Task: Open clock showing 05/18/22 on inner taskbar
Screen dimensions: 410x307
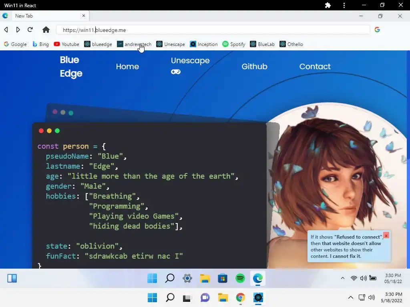Action: 393,278
